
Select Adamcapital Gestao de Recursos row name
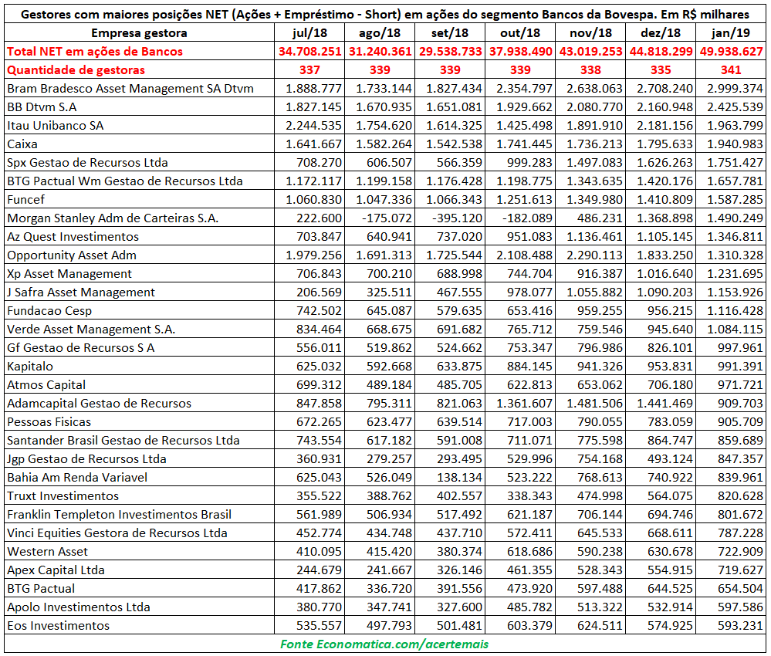click(99, 403)
